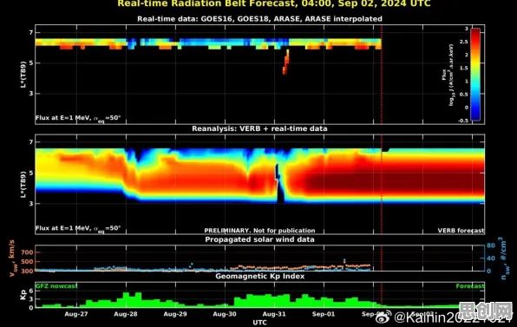Click the orange ARASE track near Aug-31
Viewport: 517px width, 327px height.
(x=286, y=62)
